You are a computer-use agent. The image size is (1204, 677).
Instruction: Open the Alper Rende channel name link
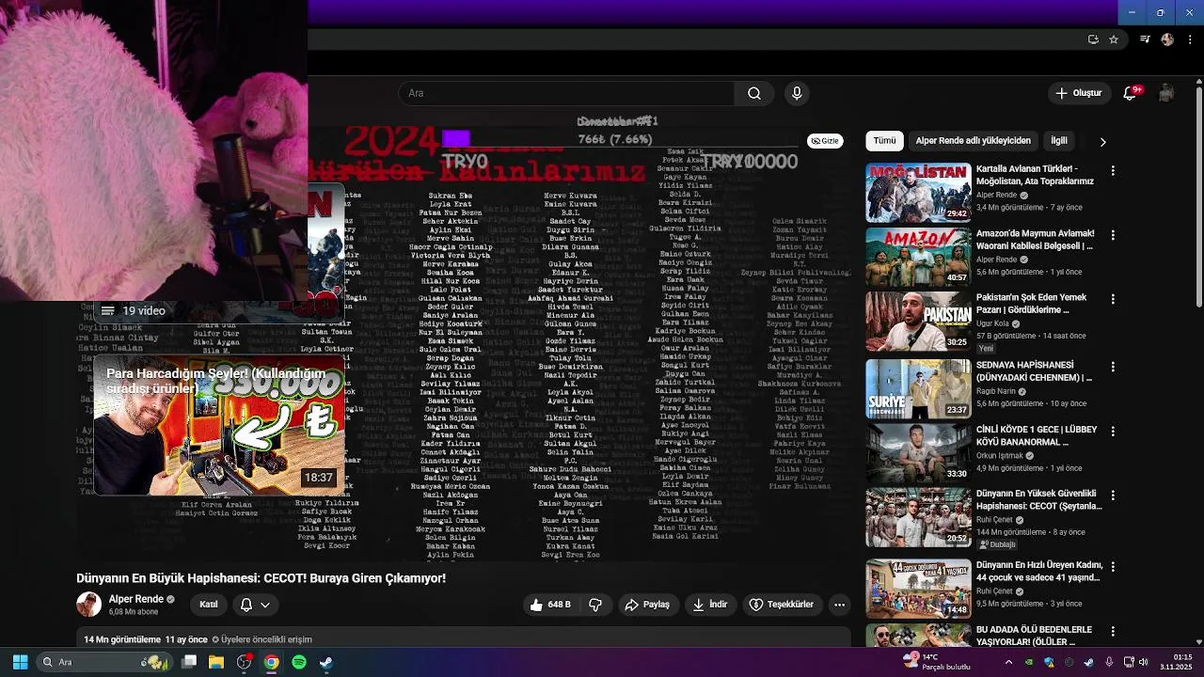pos(135,599)
